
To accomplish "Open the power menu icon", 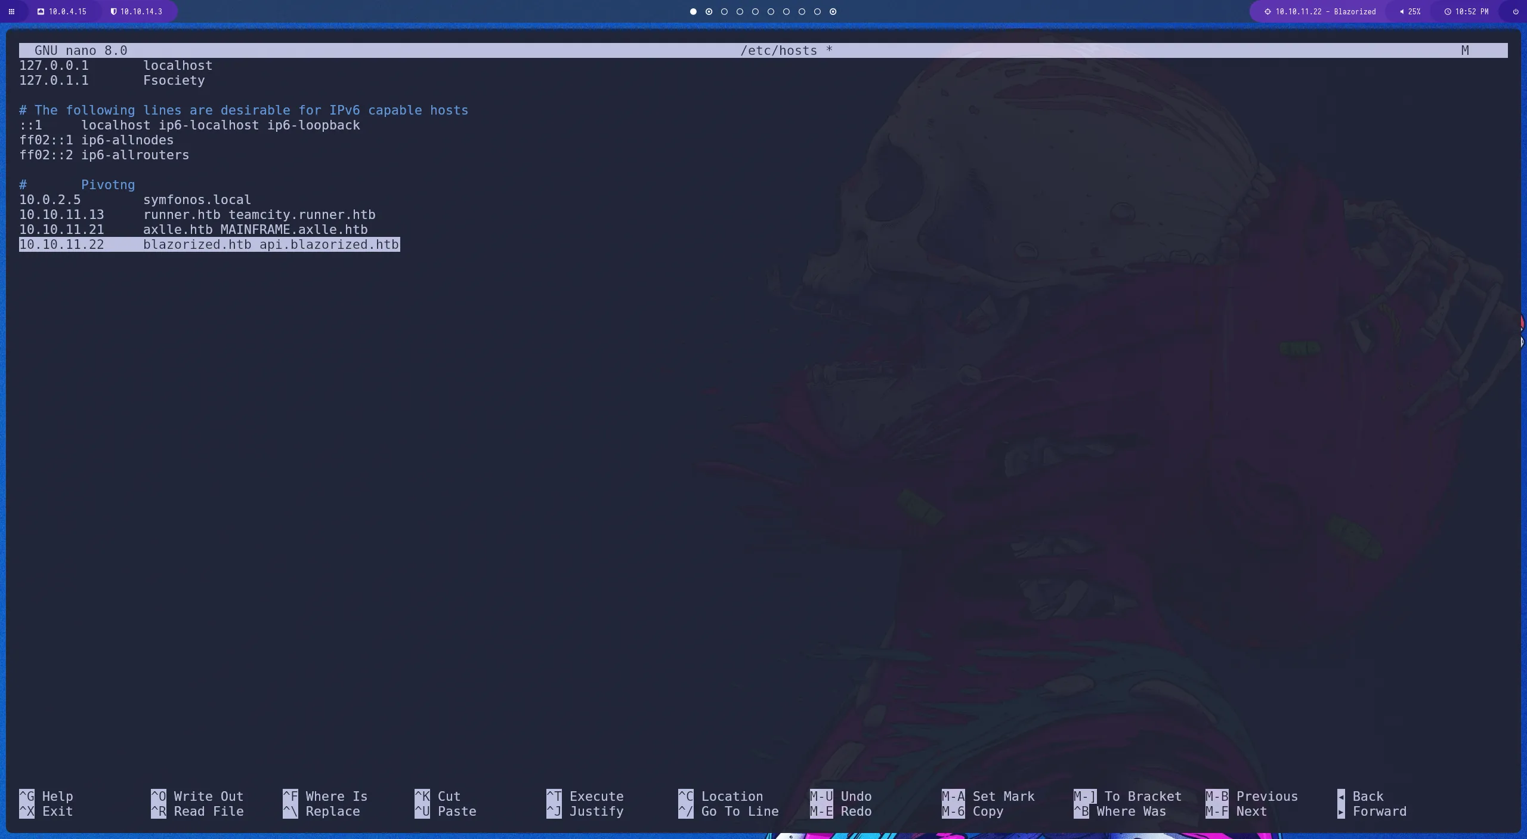I will click(x=1515, y=11).
